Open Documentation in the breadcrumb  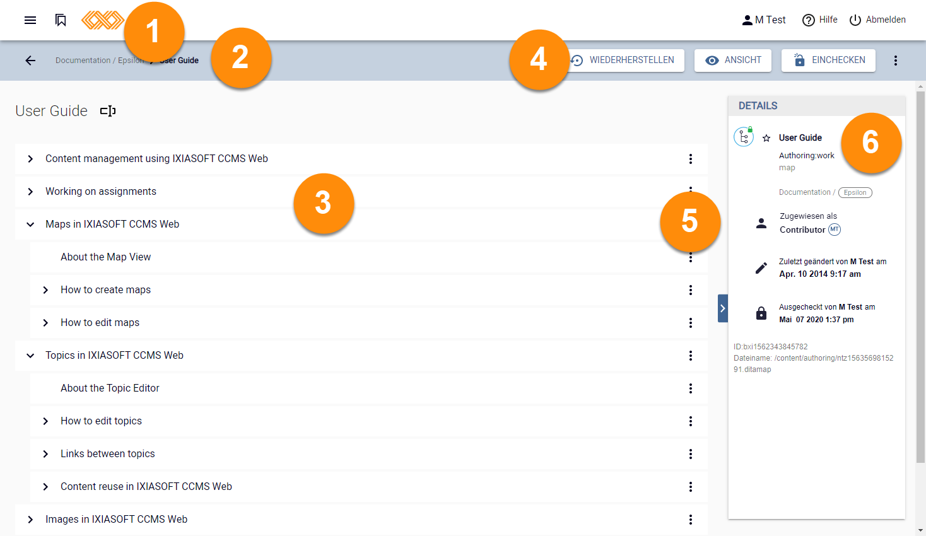tap(83, 61)
